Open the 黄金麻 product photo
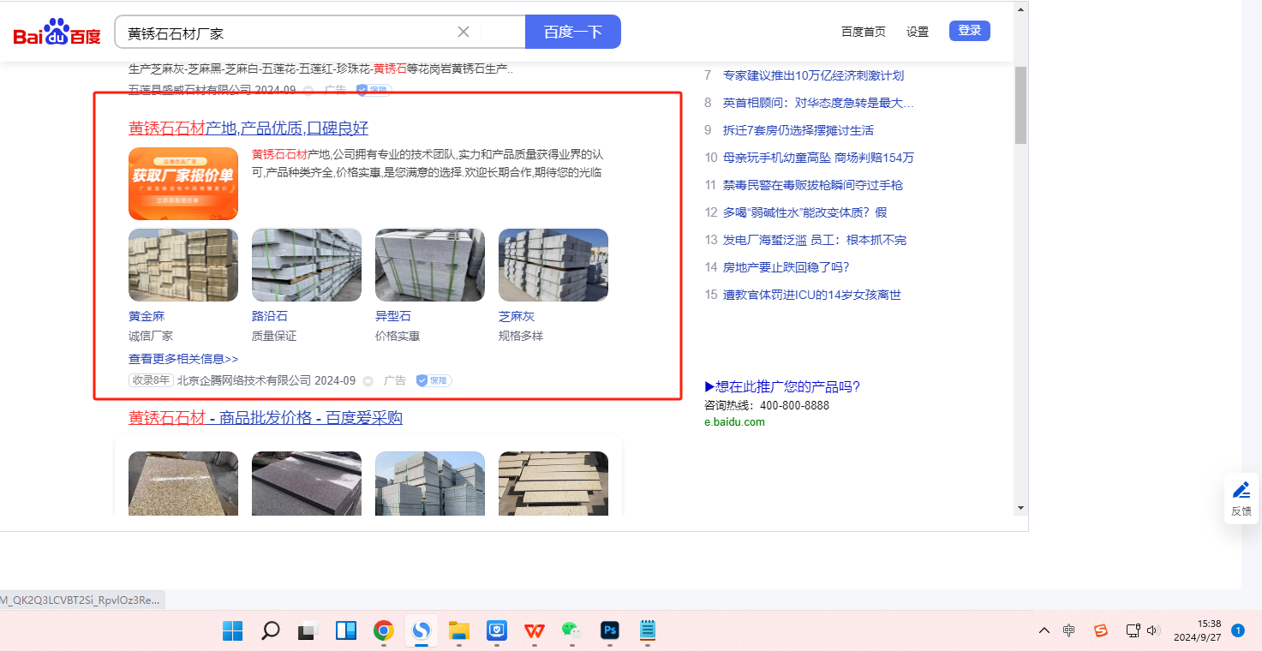1262x651 pixels. 183,265
